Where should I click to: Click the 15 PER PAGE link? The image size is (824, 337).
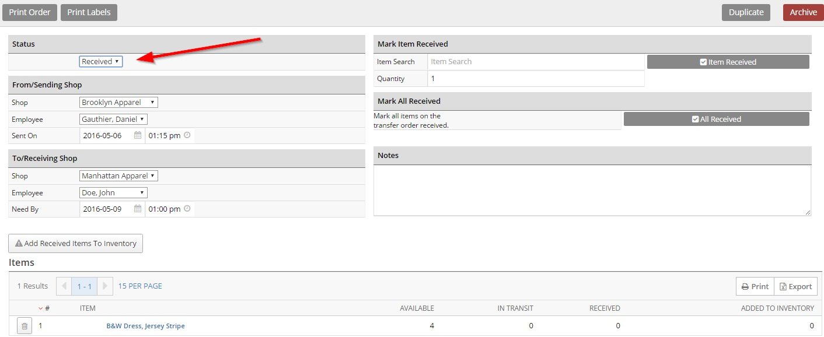pos(140,286)
